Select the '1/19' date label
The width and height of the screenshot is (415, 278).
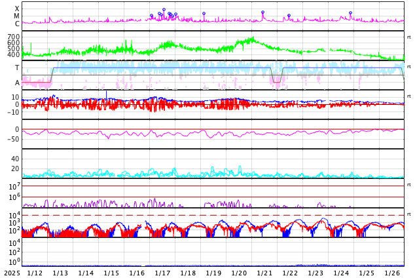213,273
